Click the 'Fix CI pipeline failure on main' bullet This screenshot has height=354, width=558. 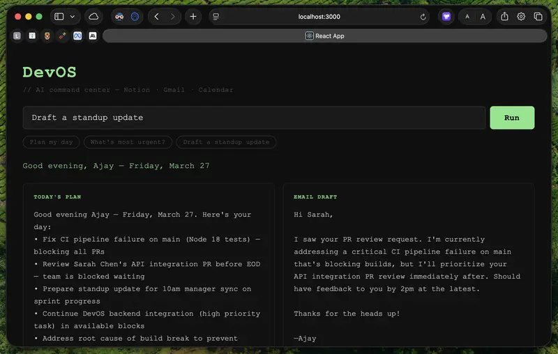(147, 245)
